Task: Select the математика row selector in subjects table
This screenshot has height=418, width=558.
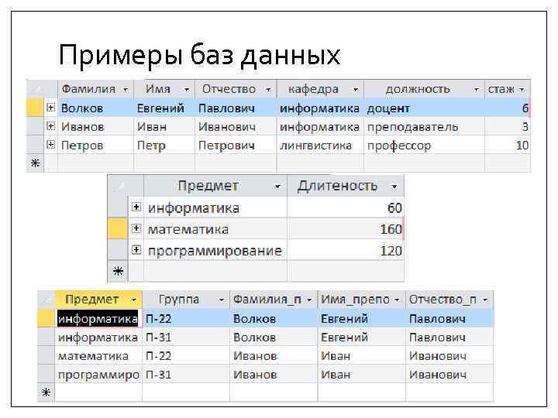Action: click(x=118, y=228)
